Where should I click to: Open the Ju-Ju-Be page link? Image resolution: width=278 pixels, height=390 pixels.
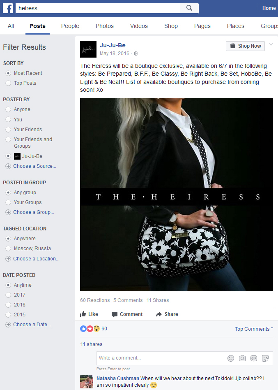tap(113, 45)
